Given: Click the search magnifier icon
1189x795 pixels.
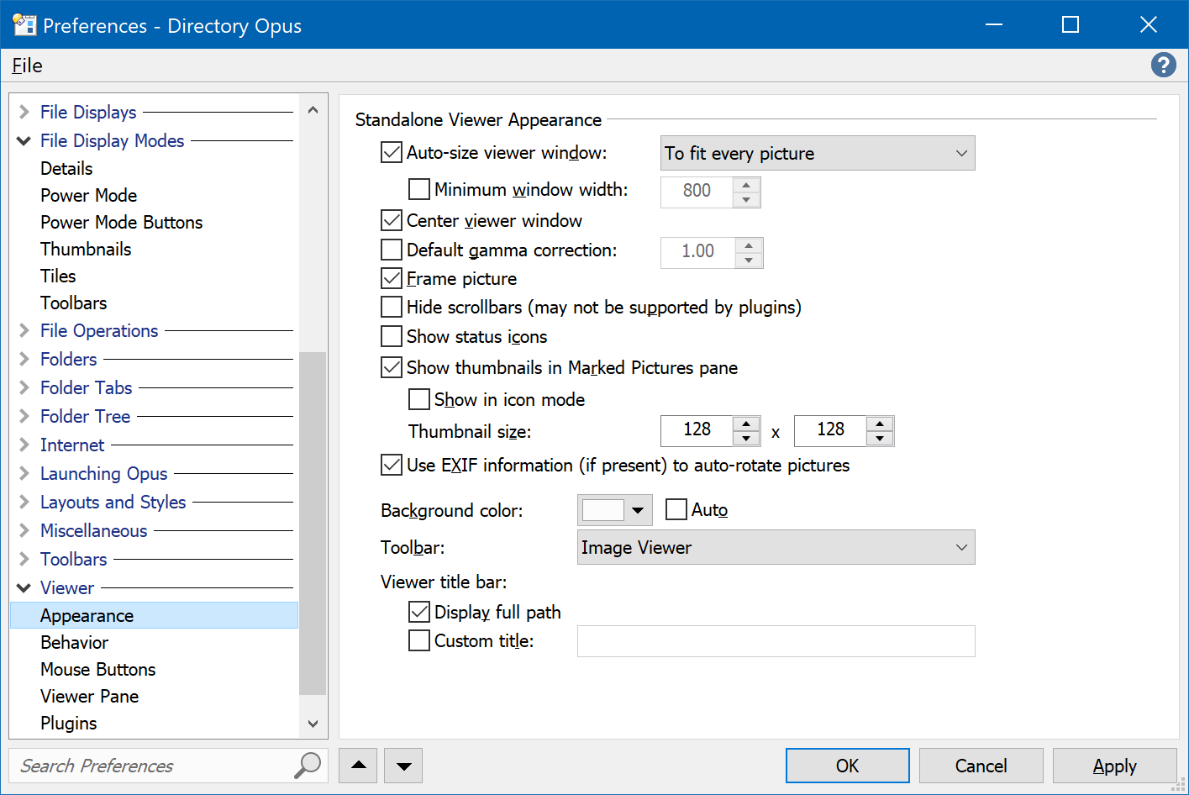Looking at the screenshot, I should coord(308,766).
